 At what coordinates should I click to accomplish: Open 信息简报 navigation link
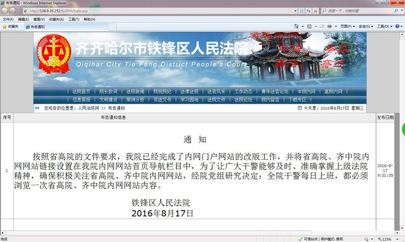point(81,100)
